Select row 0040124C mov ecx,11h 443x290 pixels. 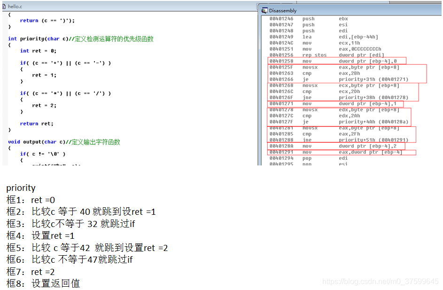315,43
